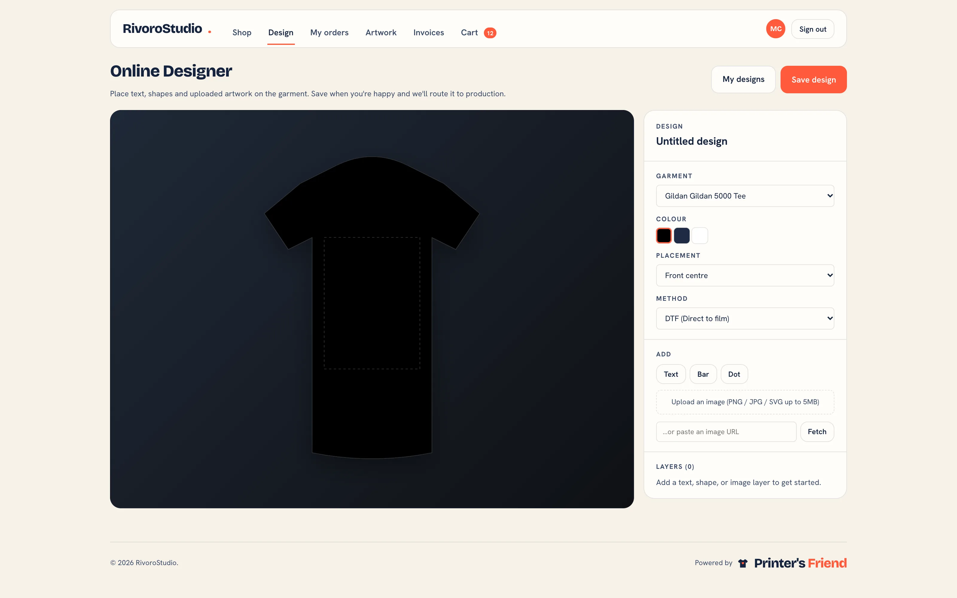
Task: Open the Placement dropdown
Action: pos(745,275)
